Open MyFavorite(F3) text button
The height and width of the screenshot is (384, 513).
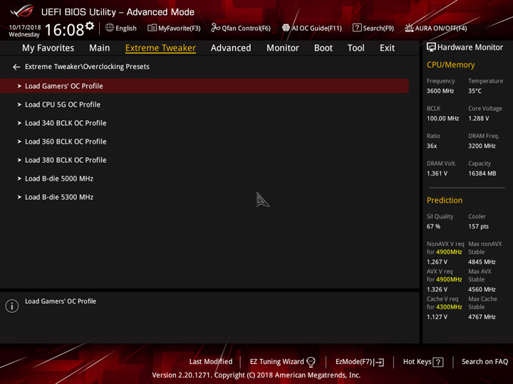point(180,28)
